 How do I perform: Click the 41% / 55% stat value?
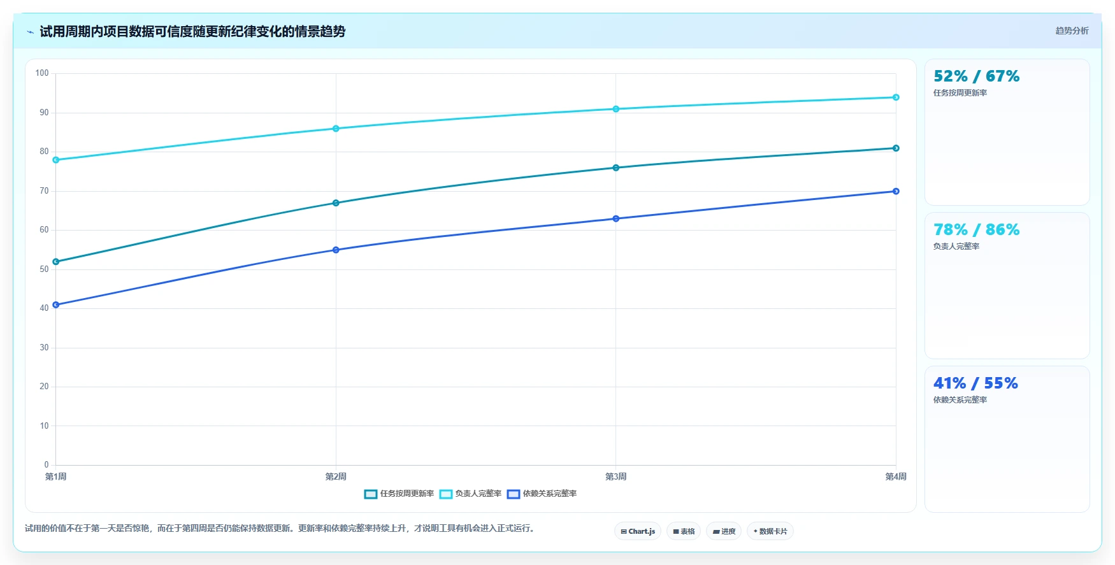(975, 383)
